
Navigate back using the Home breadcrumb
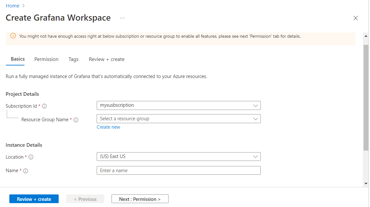pyautogui.click(x=12, y=5)
